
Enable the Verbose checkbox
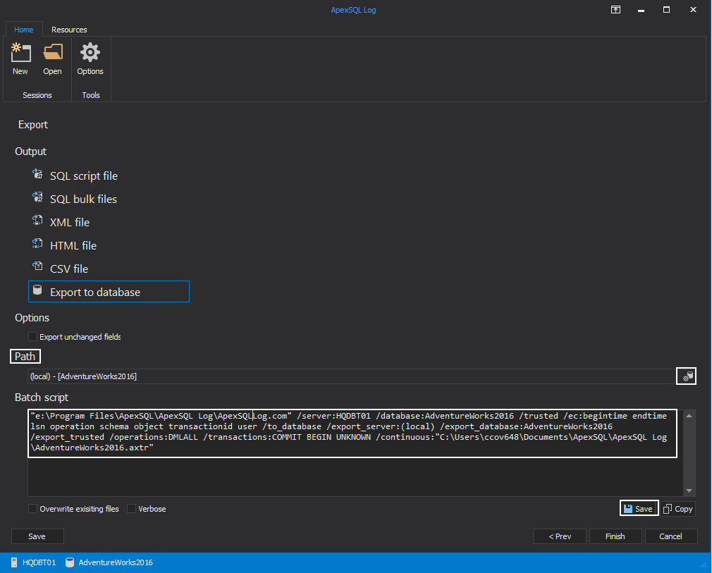[x=132, y=509]
